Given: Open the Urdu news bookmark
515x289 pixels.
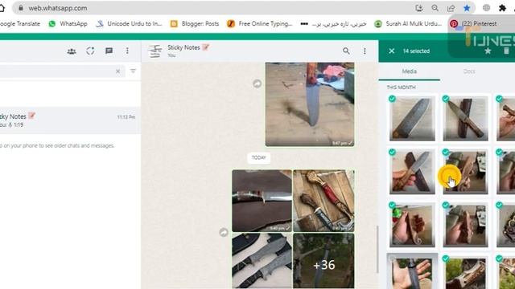Looking at the screenshot, I should pyautogui.click(x=333, y=23).
